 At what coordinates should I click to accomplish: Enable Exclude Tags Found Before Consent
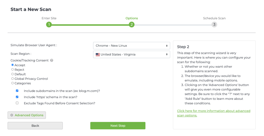17,103
